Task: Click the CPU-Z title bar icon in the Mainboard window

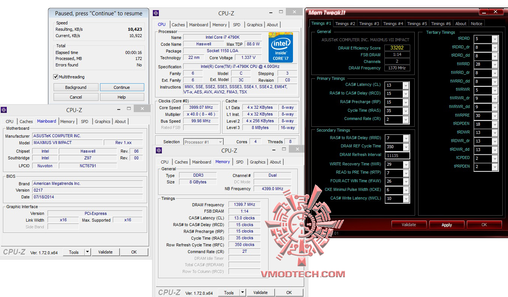Action: pos(4,110)
